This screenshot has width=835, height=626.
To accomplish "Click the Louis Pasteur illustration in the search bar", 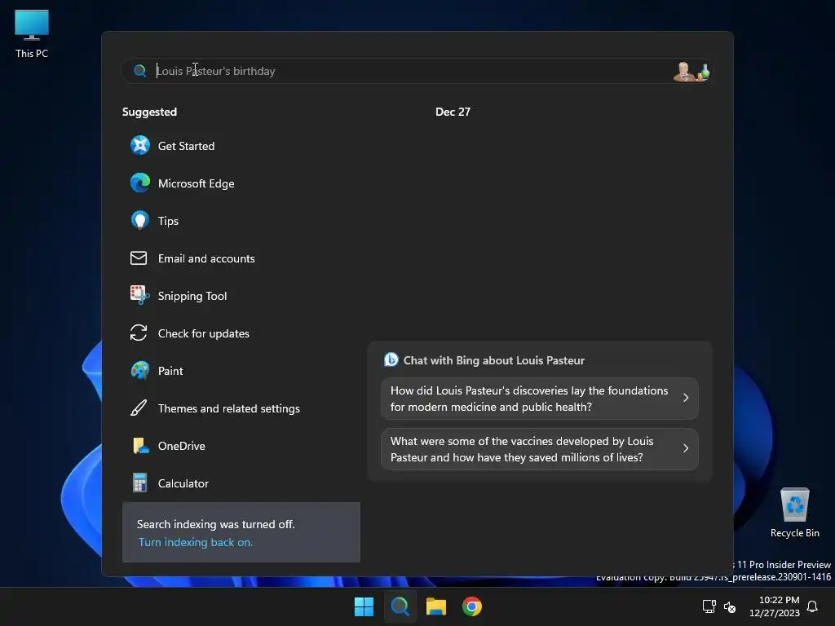I will 691,72.
